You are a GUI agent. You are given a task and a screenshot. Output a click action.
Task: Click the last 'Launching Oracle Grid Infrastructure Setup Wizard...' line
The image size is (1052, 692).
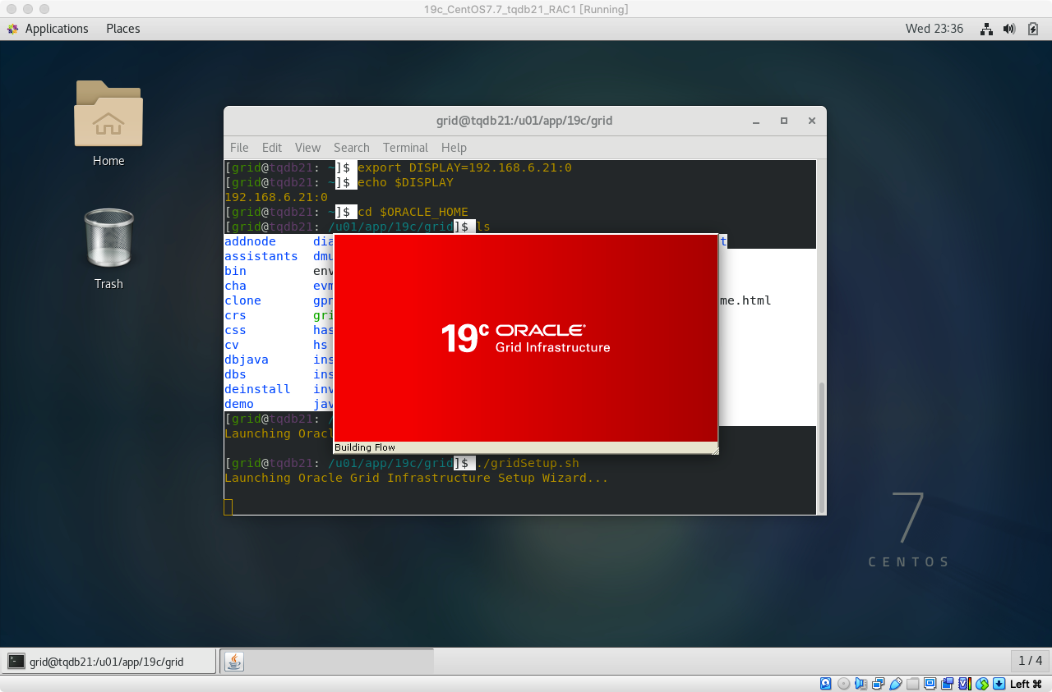click(x=417, y=478)
